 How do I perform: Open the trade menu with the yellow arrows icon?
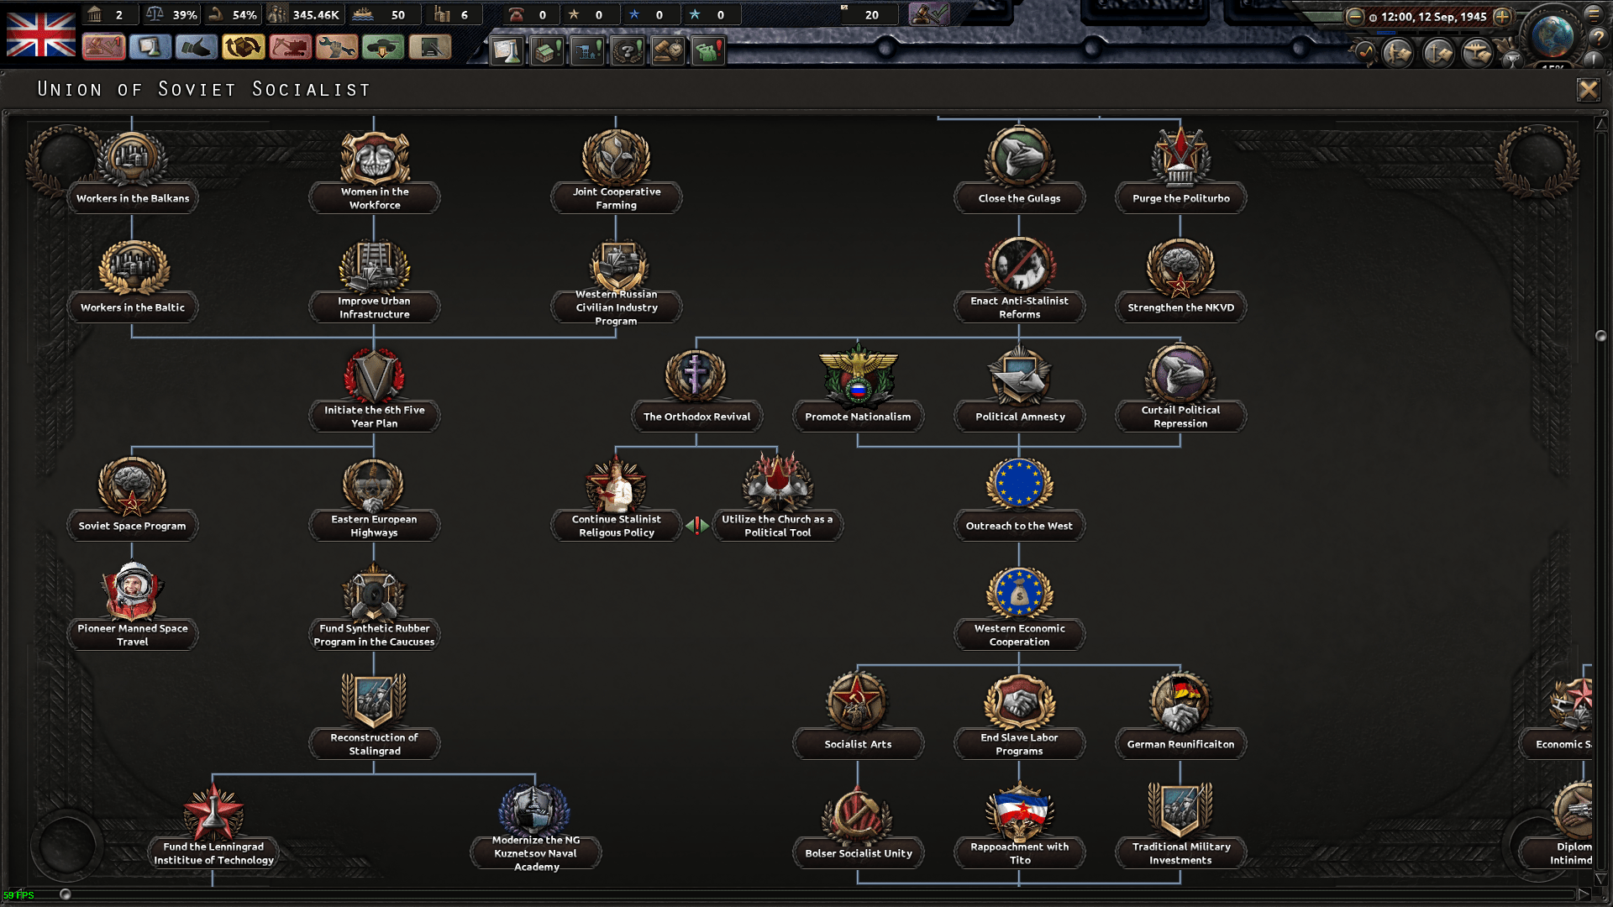tap(243, 48)
